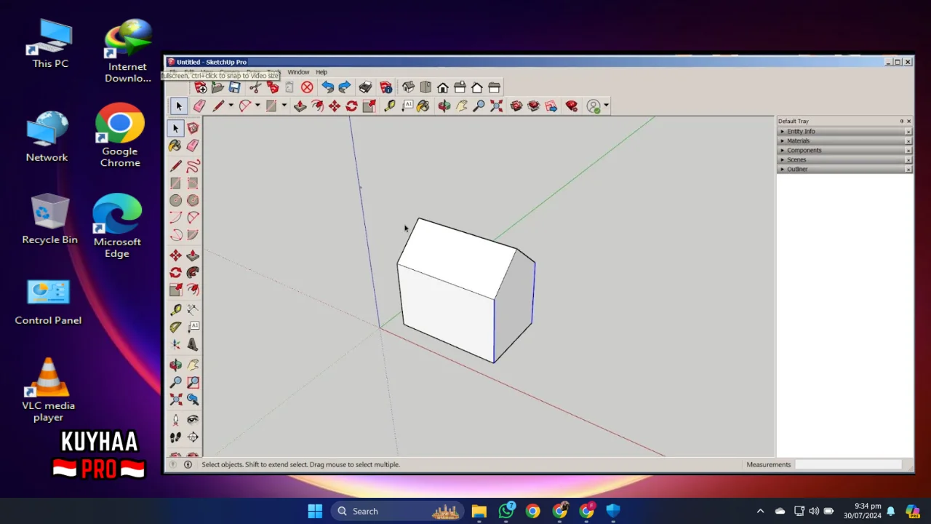
Task: Open WhatsApp from the taskbar
Action: pos(506,511)
